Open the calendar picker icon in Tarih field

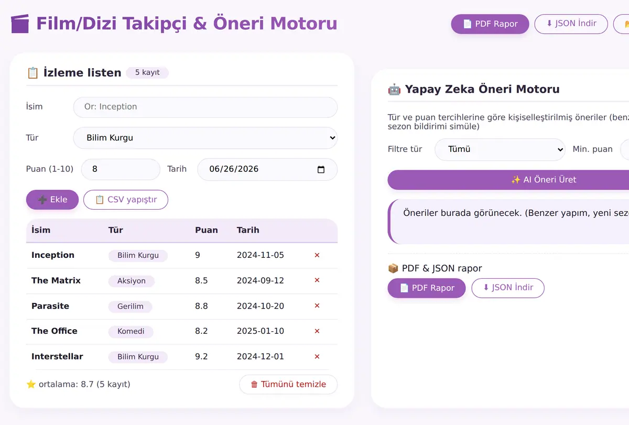pyautogui.click(x=321, y=169)
